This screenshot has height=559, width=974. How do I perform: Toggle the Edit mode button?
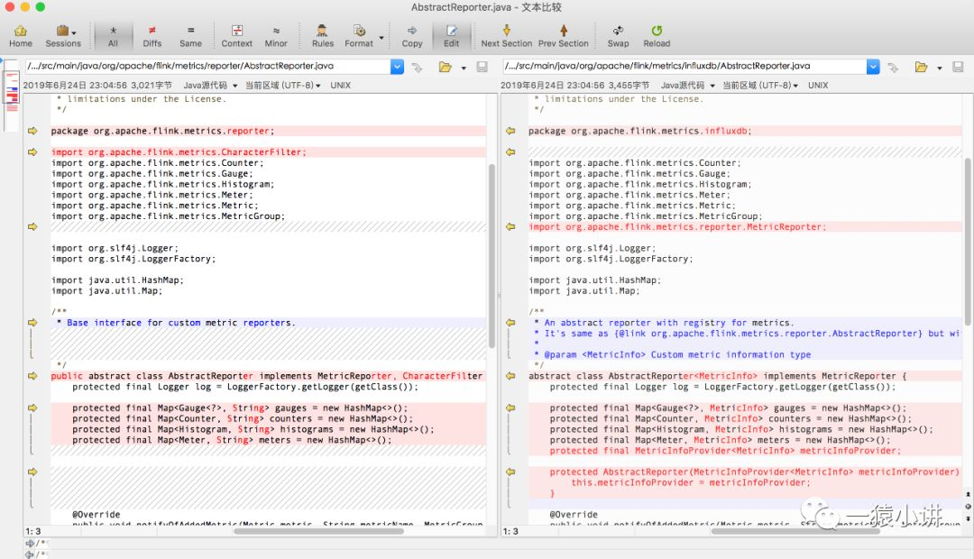pos(452,36)
